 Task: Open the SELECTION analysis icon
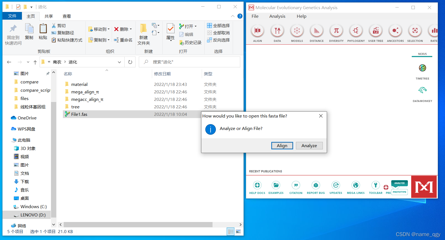point(415,31)
